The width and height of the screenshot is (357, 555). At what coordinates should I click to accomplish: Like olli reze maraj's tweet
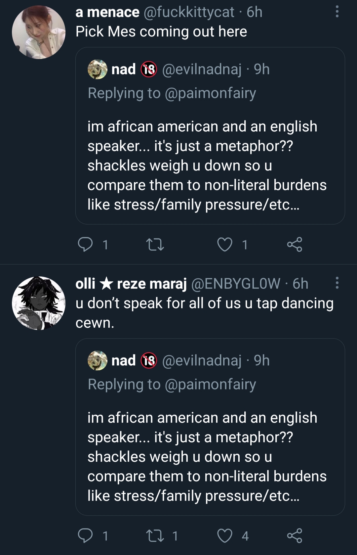pos(224,536)
